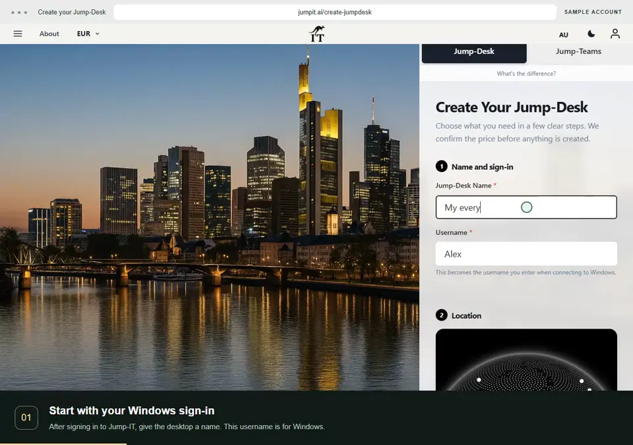Image resolution: width=633 pixels, height=445 pixels.
Task: Switch to the Jump-Teams tab
Action: [x=578, y=51]
